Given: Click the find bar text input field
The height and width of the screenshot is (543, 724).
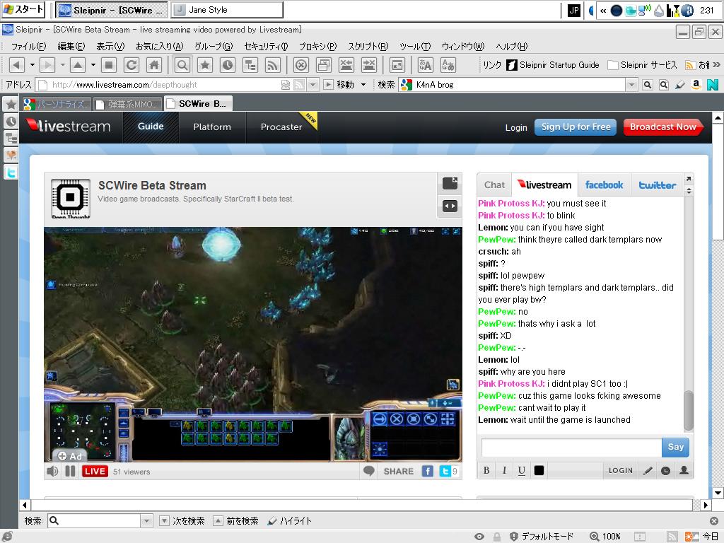Looking at the screenshot, I should 95,521.
